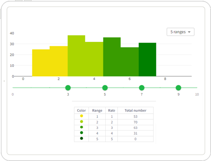This screenshot has height=161, width=211.
Task: Open the 5 ranges dropdown
Action: tap(180, 32)
